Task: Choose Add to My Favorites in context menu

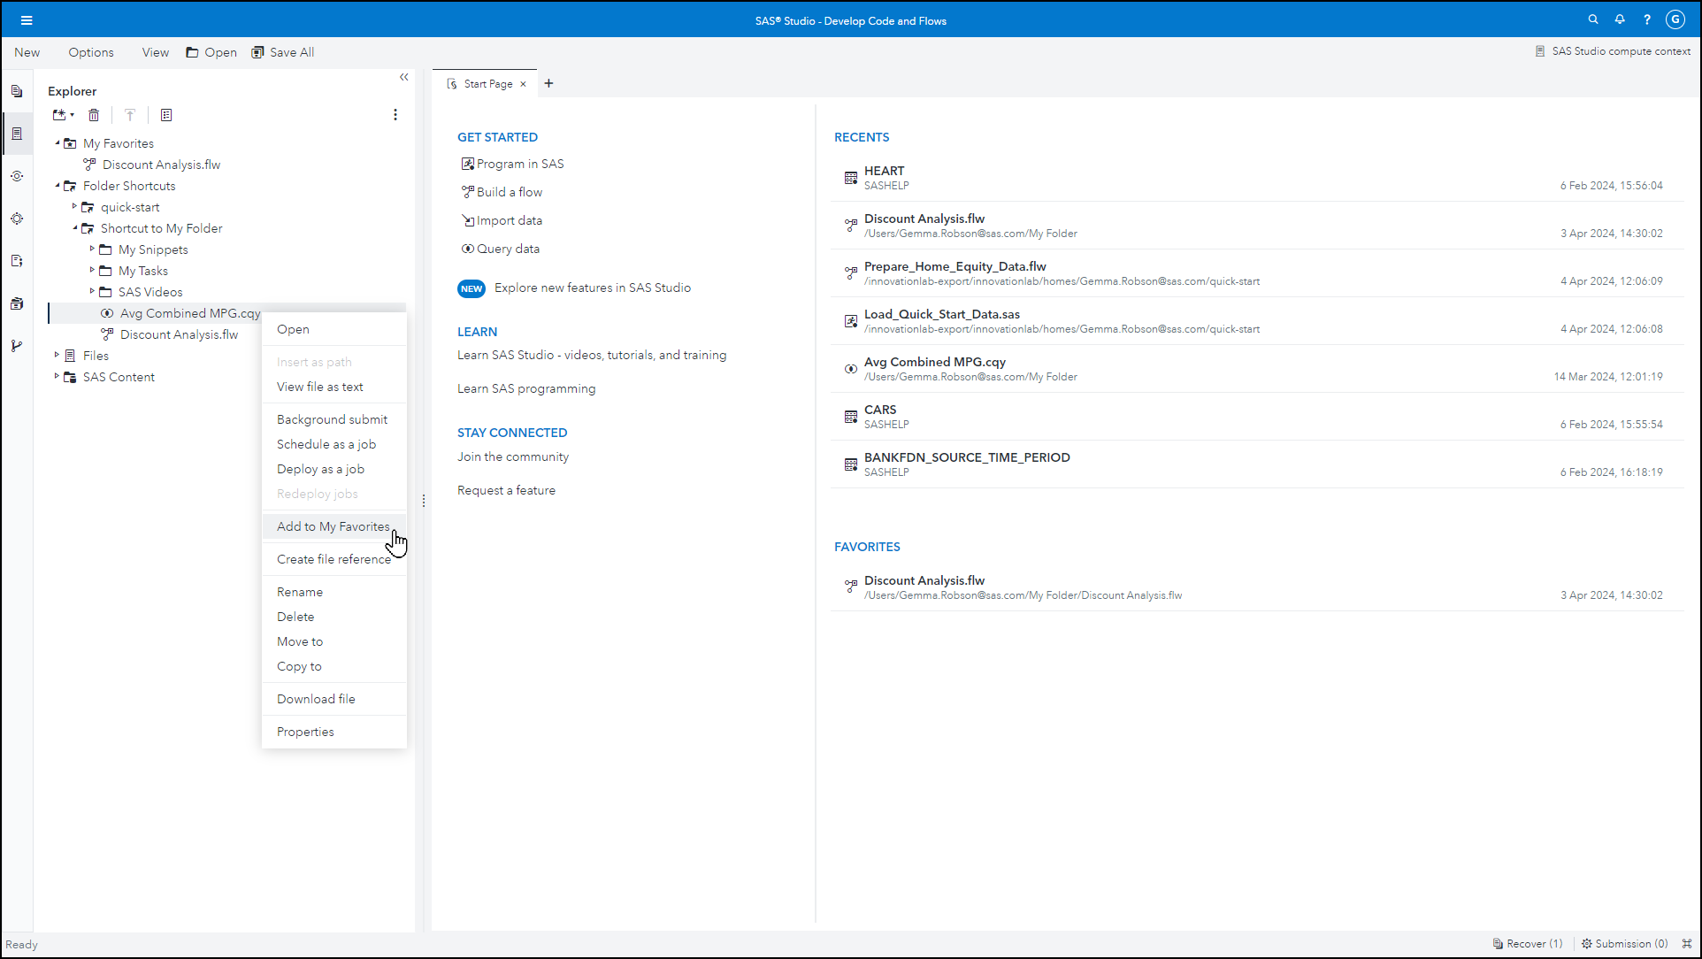Action: (x=333, y=526)
